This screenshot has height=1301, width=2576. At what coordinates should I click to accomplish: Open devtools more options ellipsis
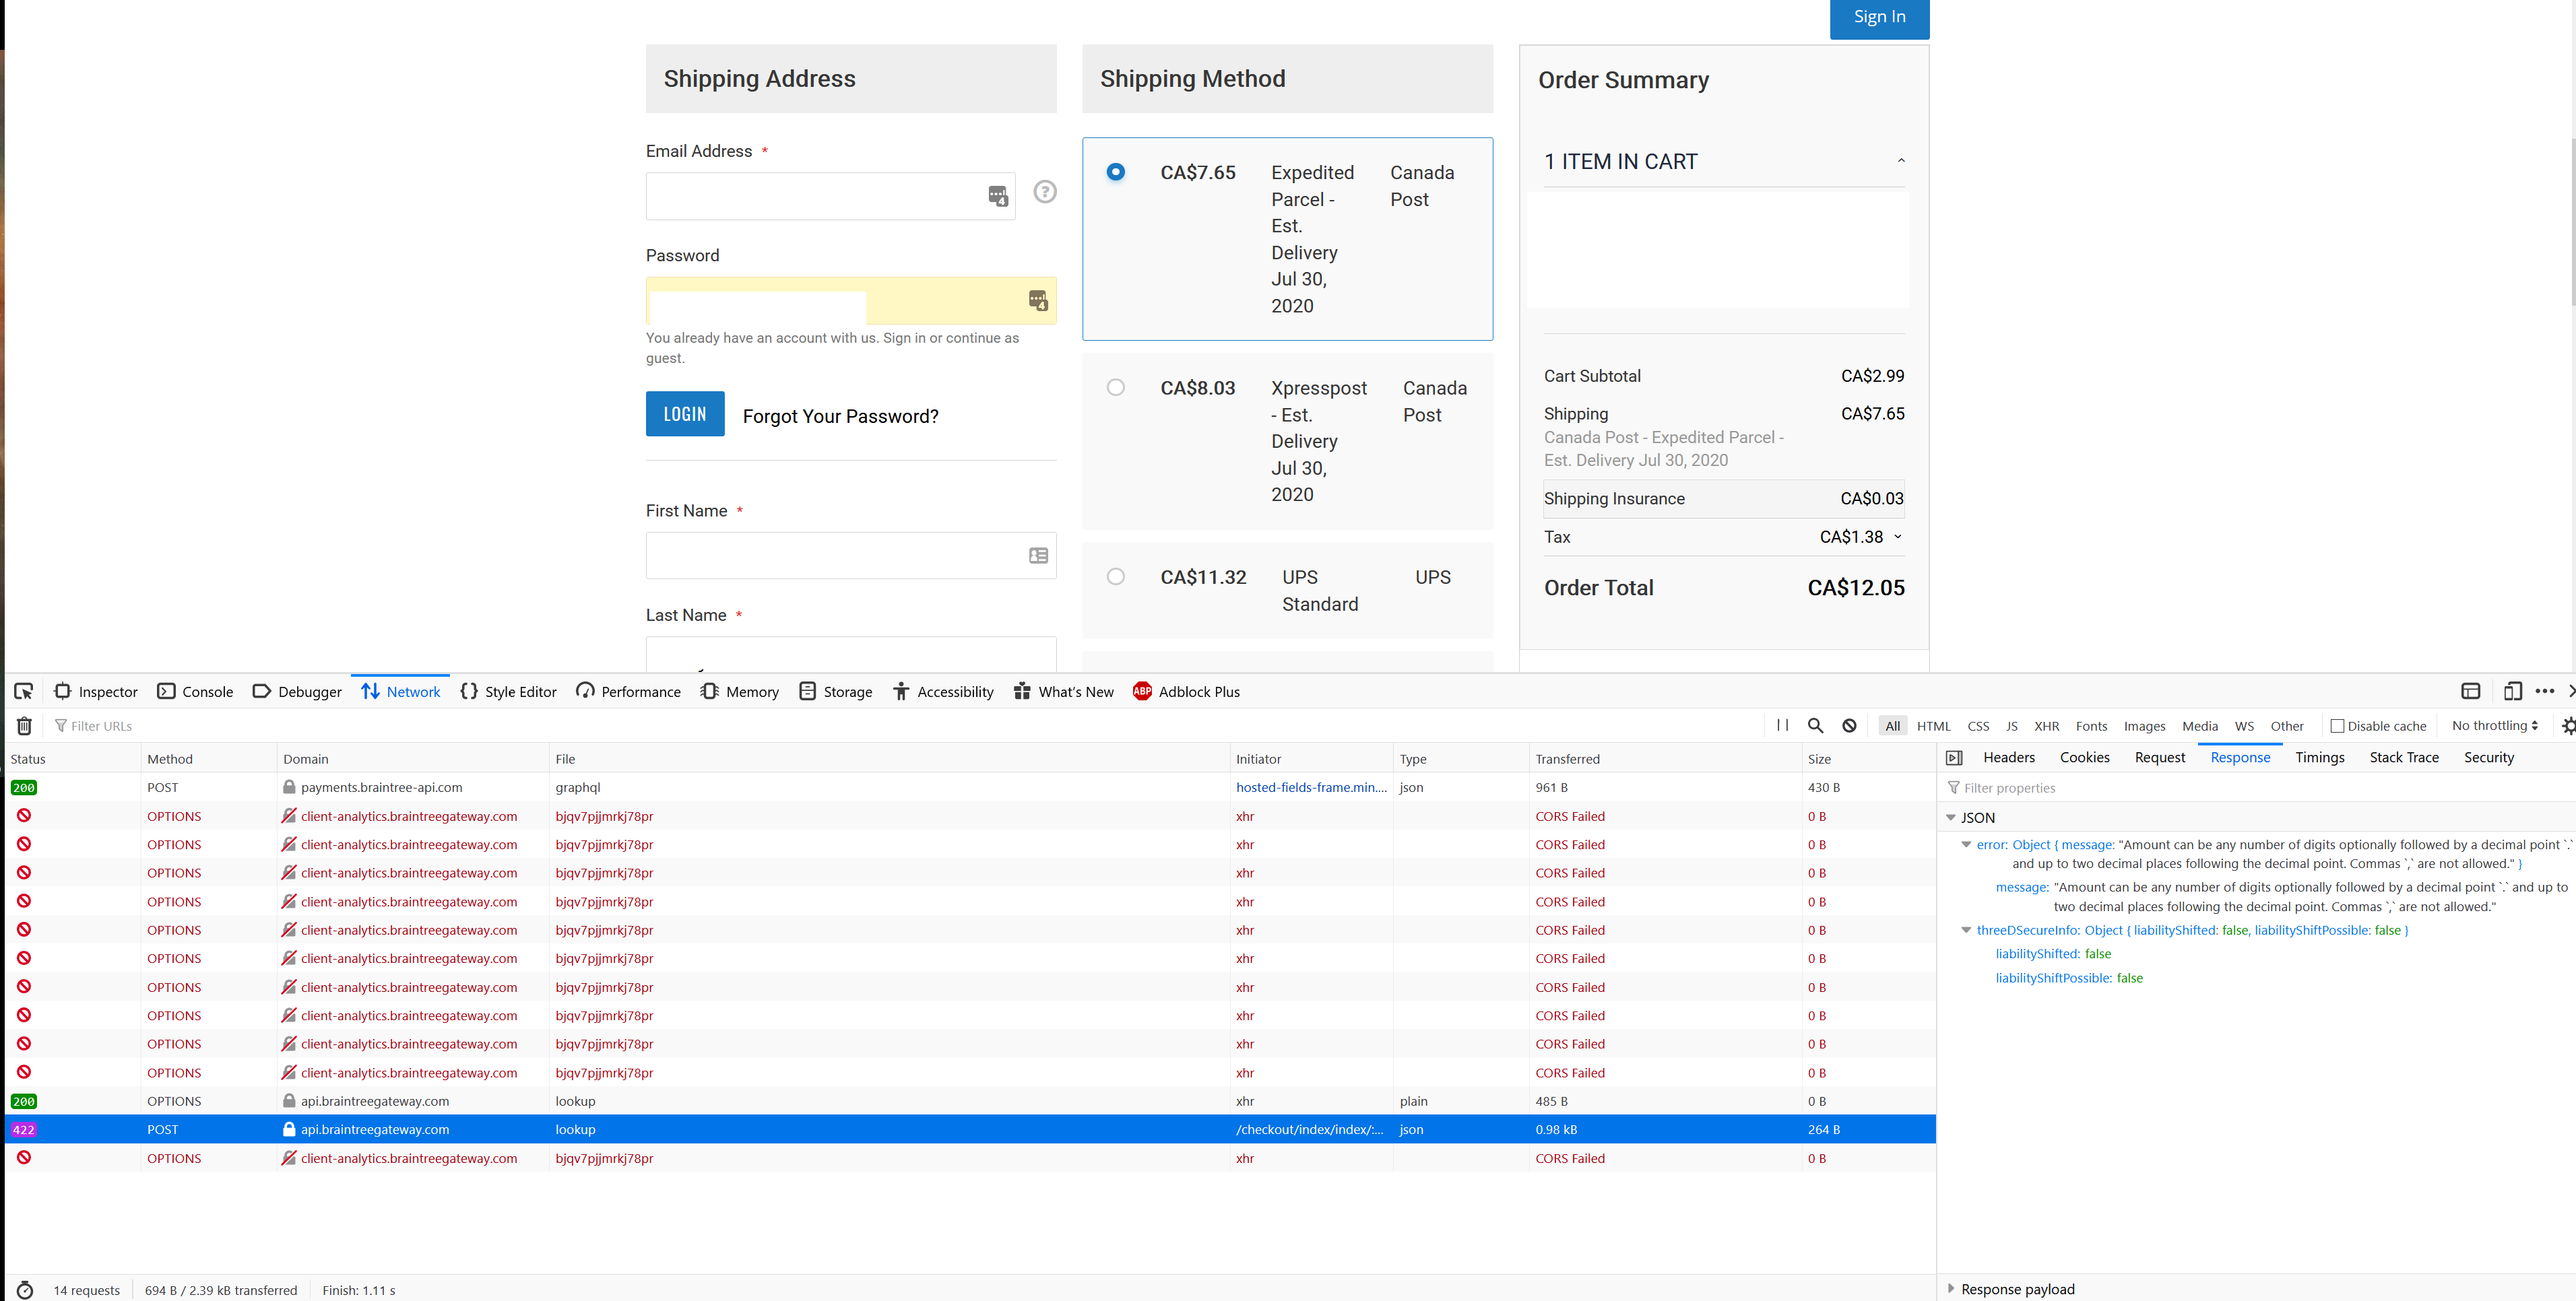[x=2545, y=691]
